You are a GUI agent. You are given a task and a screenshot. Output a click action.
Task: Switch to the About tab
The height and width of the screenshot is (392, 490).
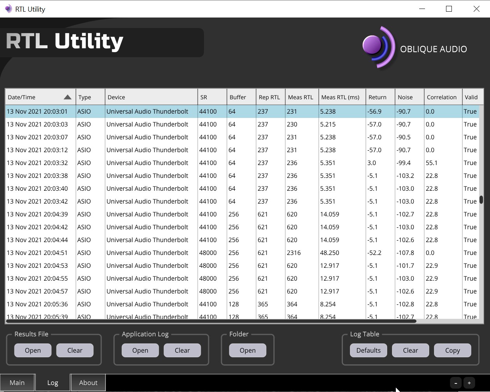88,383
